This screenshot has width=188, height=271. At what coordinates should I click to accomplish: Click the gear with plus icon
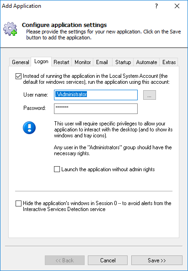[x=10, y=29]
